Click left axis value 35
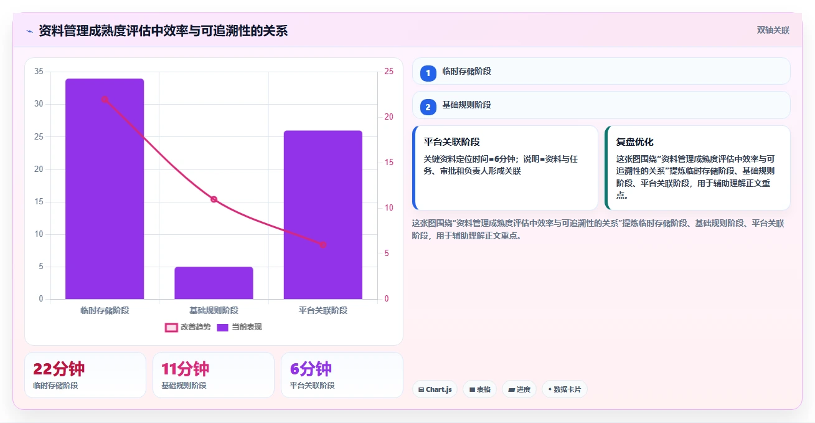The image size is (815, 423). tap(39, 72)
